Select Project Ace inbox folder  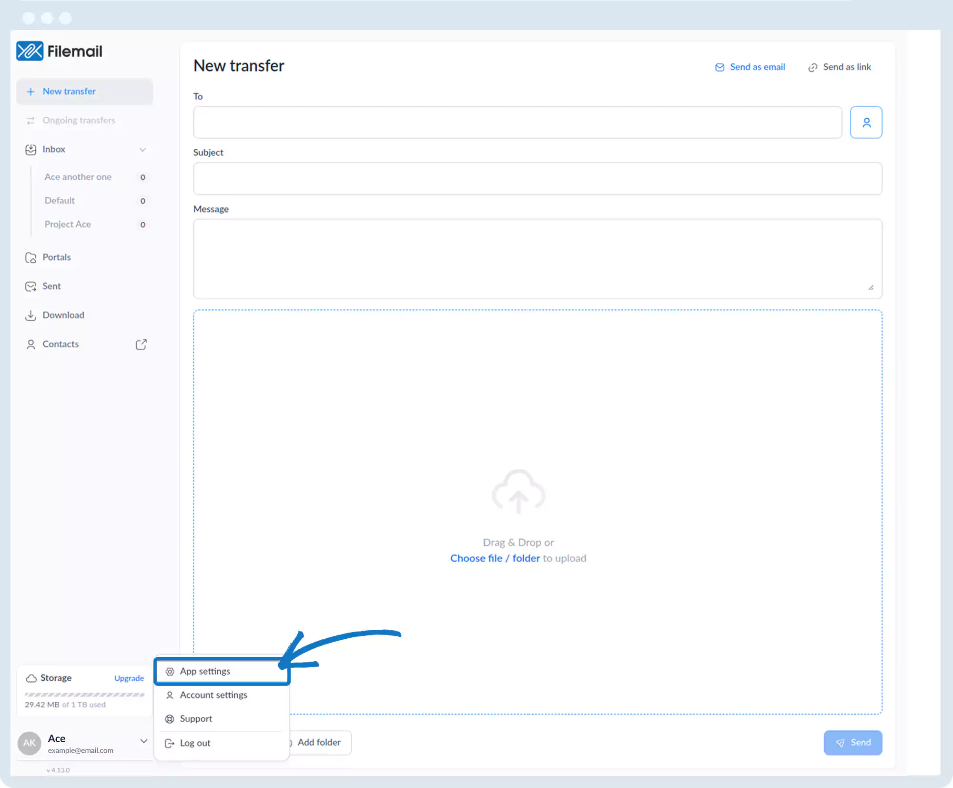68,224
